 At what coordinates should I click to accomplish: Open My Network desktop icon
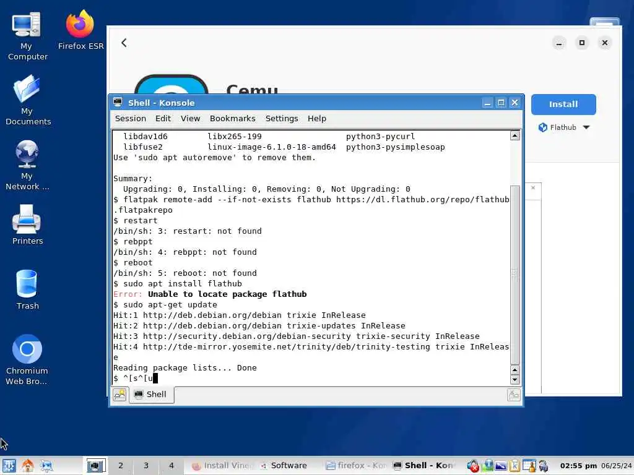[27, 165]
